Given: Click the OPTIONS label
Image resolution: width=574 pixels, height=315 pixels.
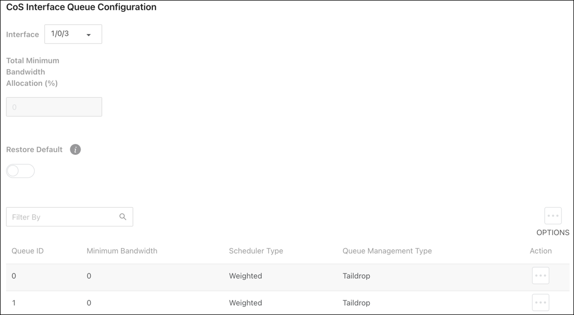Looking at the screenshot, I should pyautogui.click(x=553, y=232).
